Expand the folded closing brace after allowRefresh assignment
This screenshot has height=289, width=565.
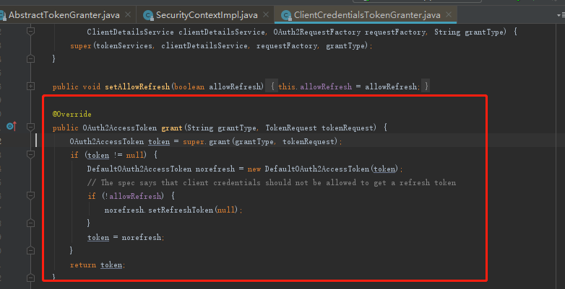pyautogui.click(x=426, y=86)
